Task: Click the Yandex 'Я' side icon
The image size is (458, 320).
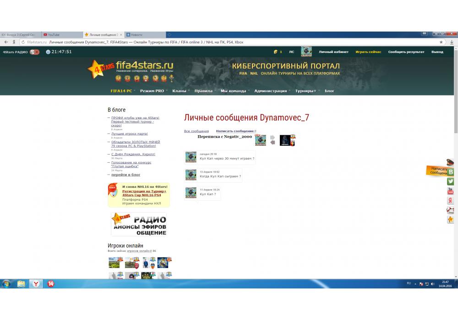Action: 451,201
